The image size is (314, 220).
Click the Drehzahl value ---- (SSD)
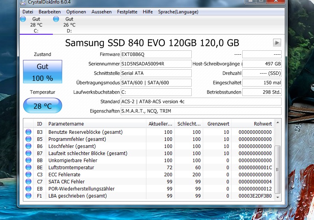262,73
